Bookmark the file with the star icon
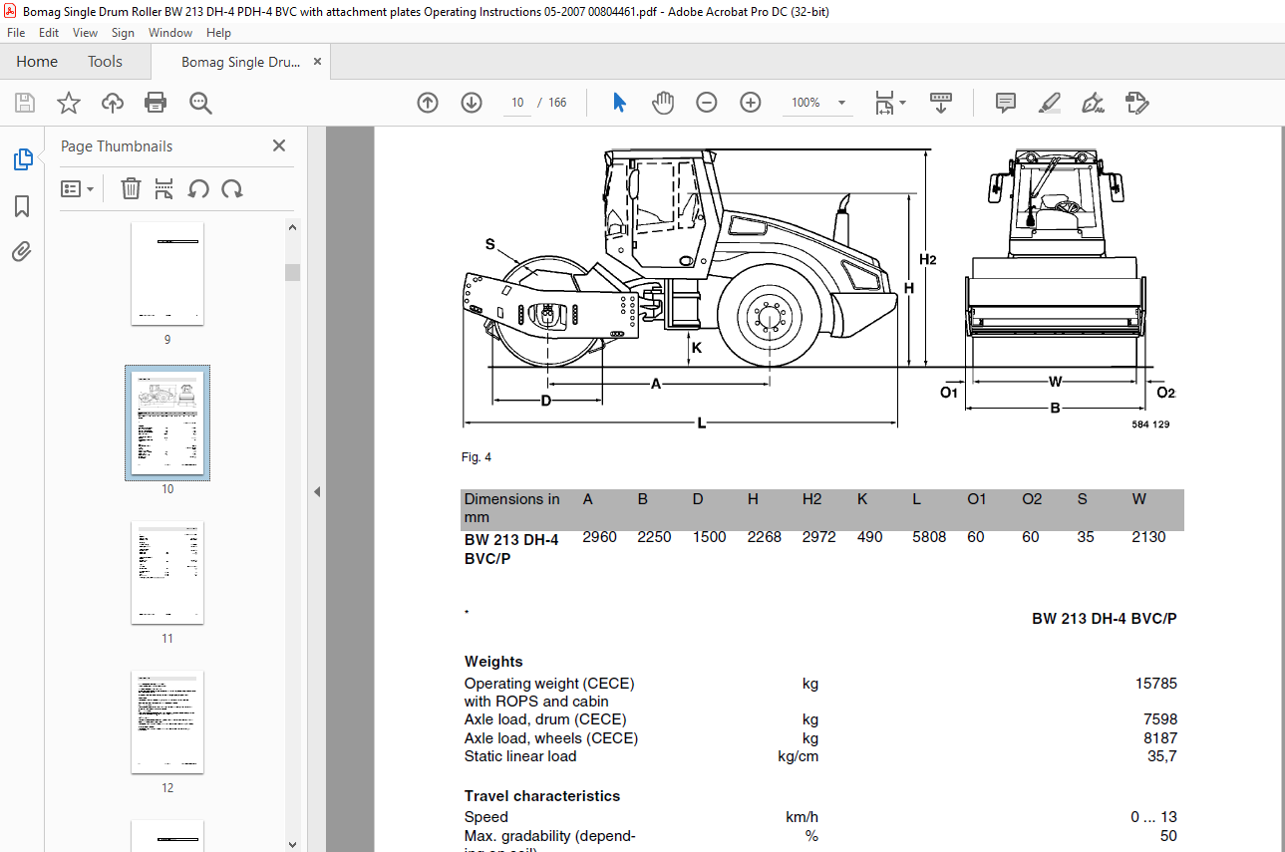Viewport: 1285px width, 852px height. pos(69,103)
